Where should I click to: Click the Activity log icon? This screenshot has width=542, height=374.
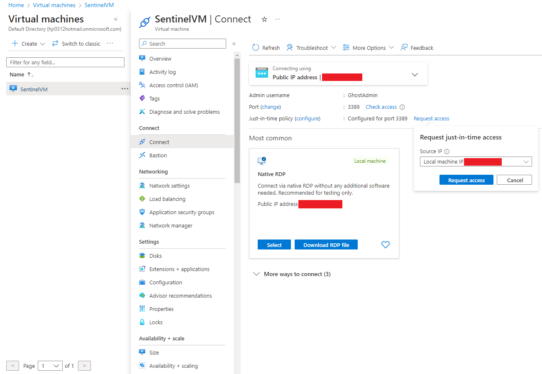click(142, 72)
